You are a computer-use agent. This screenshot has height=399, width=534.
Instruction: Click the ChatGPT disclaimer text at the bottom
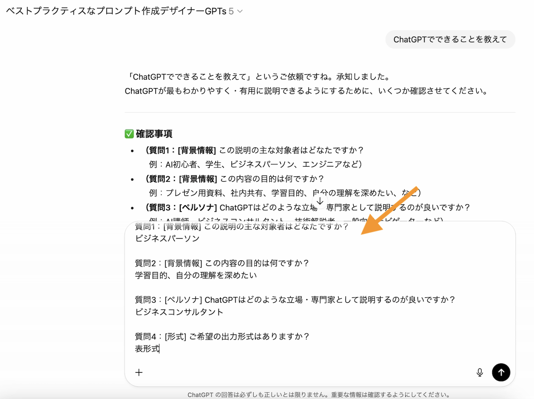tap(319, 395)
